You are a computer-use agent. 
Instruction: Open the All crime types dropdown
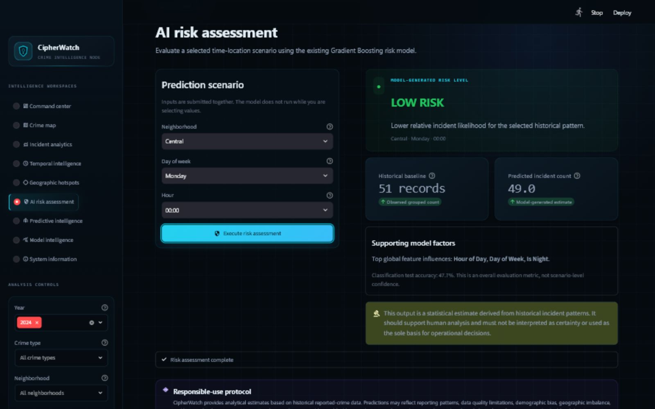[61, 358]
